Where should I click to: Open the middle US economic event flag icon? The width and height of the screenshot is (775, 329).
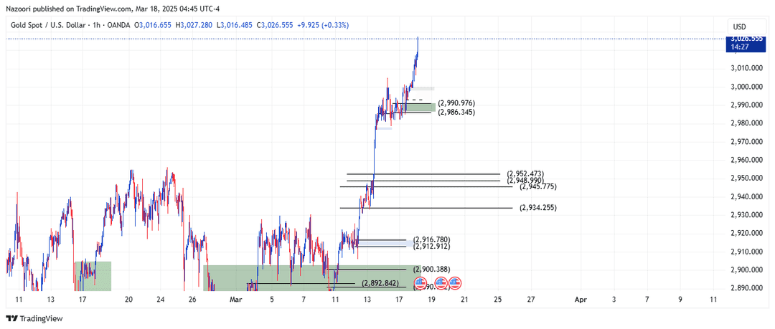pos(441,284)
